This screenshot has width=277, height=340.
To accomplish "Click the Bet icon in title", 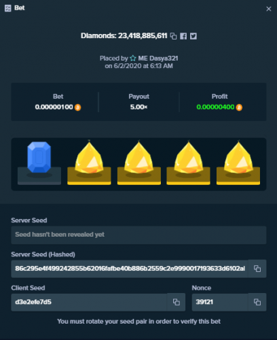I will pyautogui.click(x=8, y=8).
